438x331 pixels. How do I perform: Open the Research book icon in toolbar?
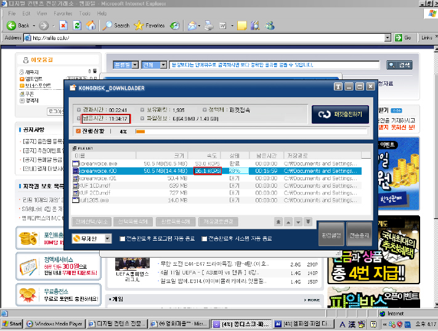255,26
